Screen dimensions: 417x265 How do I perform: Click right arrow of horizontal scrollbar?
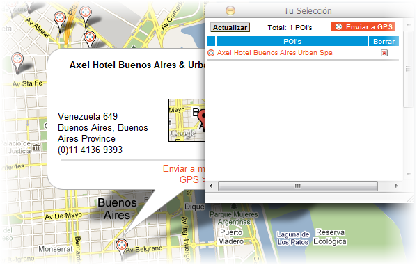[x=397, y=186]
